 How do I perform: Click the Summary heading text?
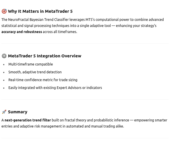tap(18, 112)
